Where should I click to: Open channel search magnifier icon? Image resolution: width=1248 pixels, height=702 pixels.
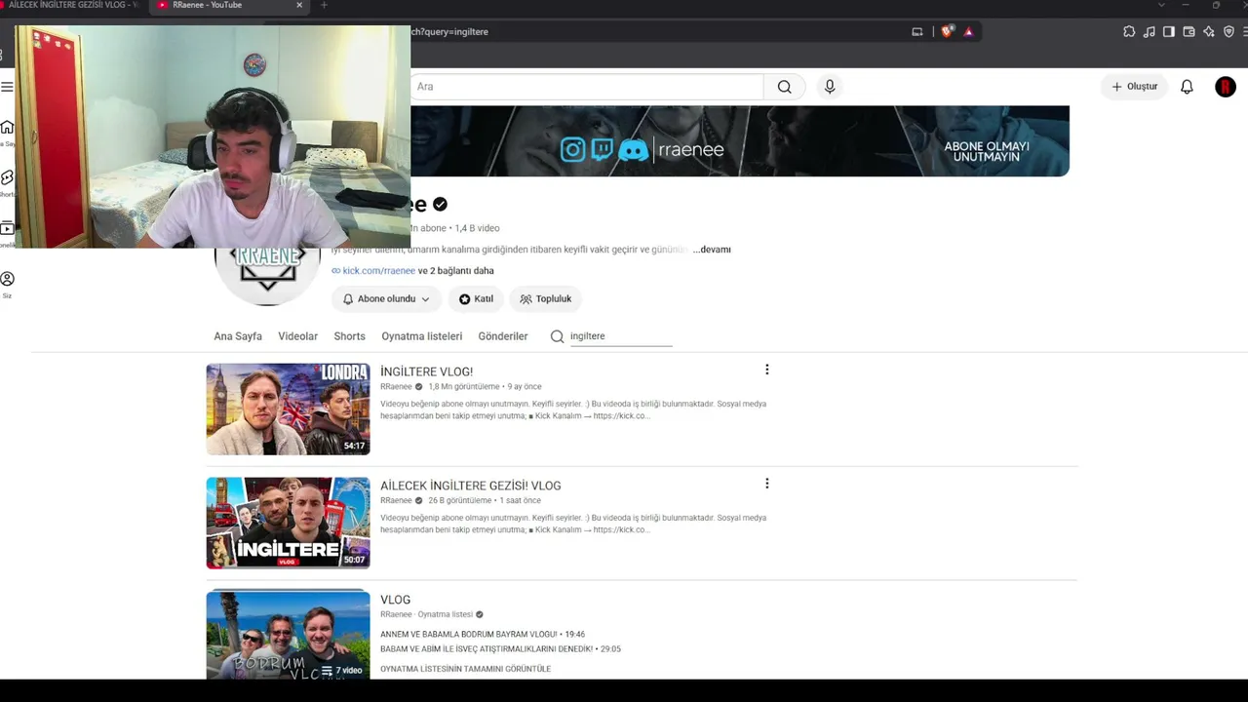point(557,336)
